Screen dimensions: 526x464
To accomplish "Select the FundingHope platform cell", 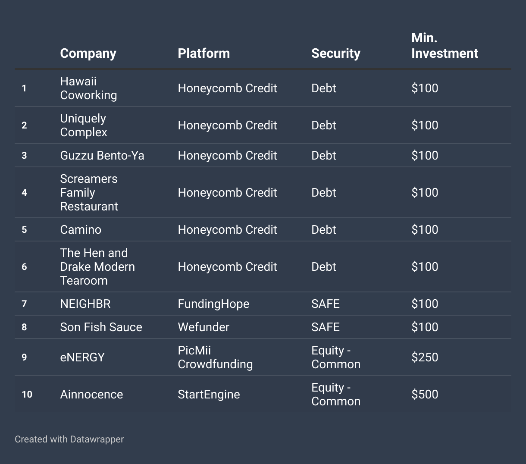I will coord(213,304).
